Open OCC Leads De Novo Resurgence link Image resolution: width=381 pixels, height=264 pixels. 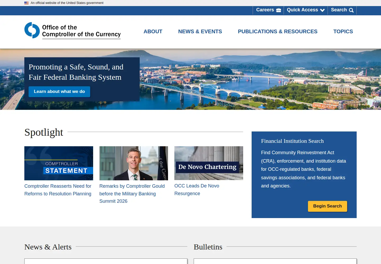tap(197, 190)
